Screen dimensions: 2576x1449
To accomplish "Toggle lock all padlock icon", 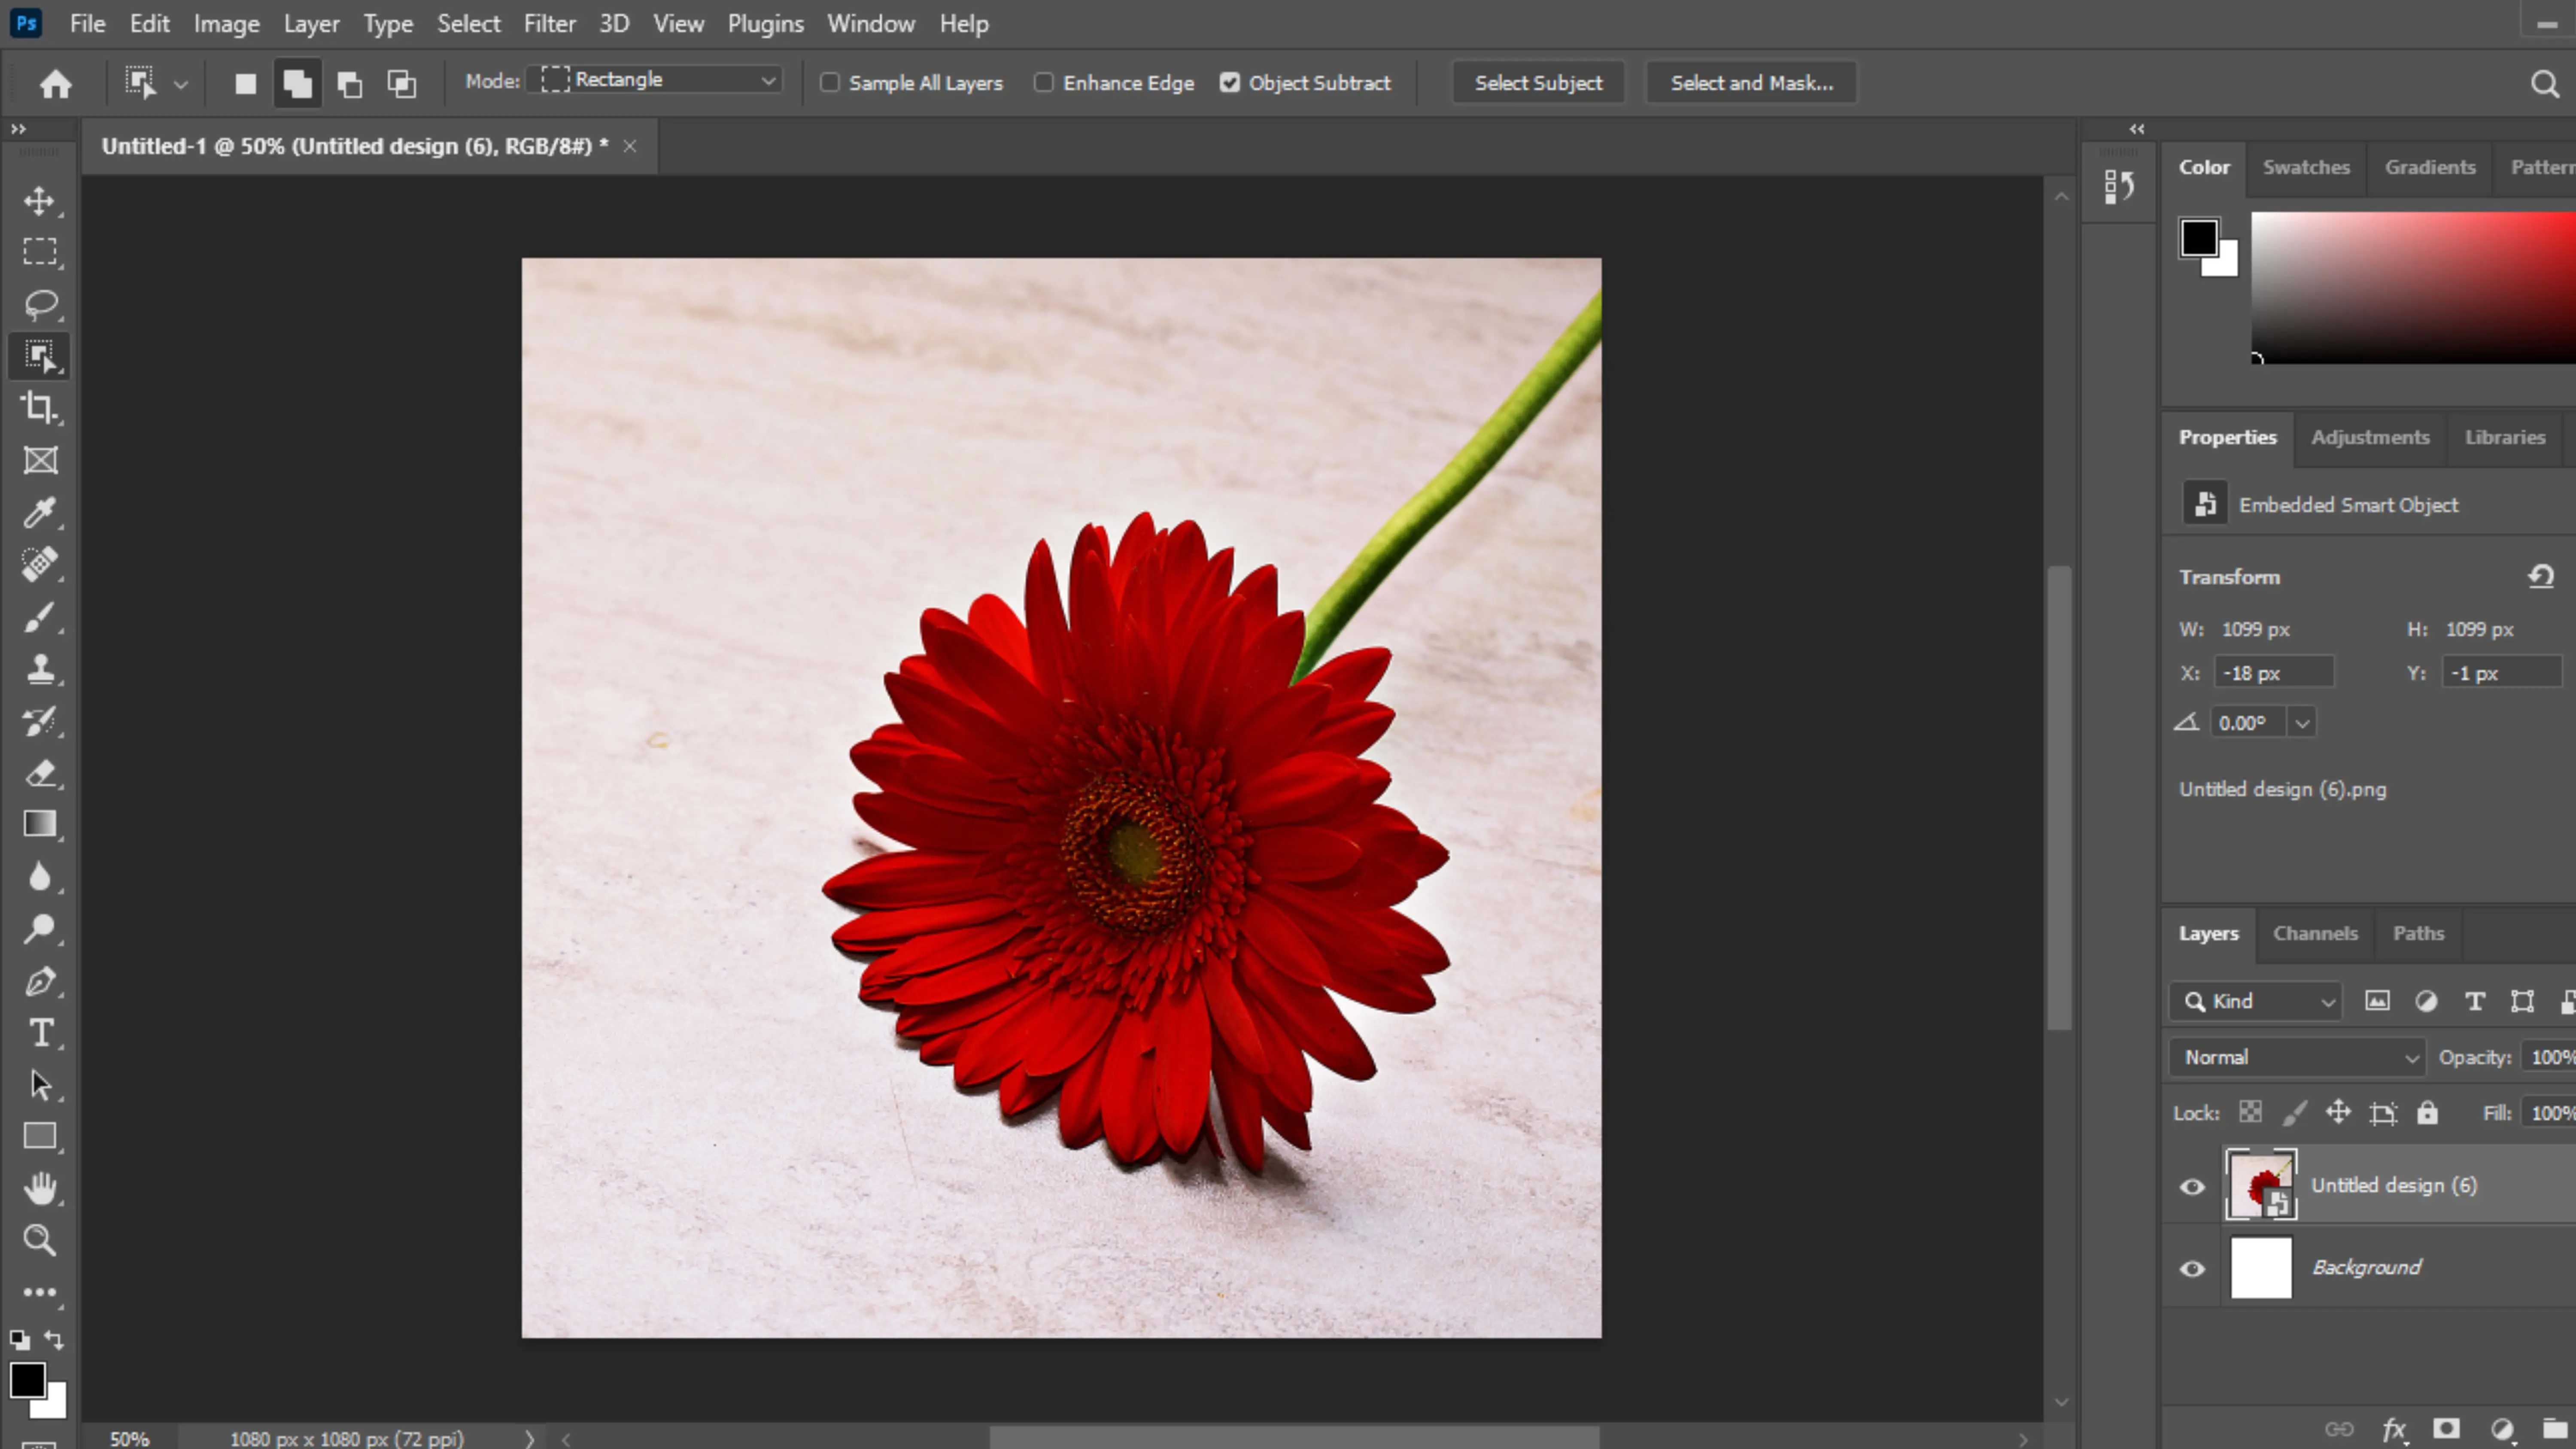I will tap(2427, 1112).
